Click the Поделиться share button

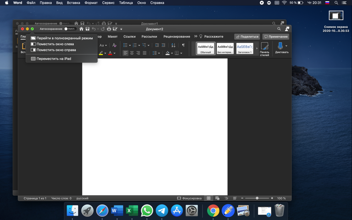point(247,37)
